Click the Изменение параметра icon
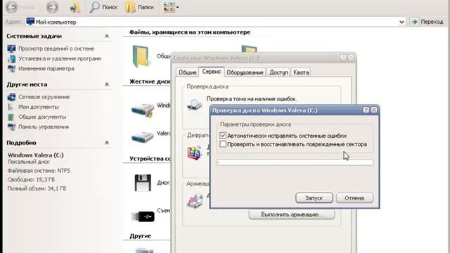The width and height of the screenshot is (450, 253). (x=11, y=69)
